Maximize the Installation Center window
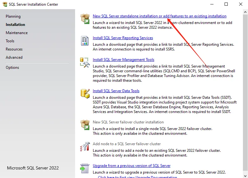Image resolution: width=248 pixels, height=178 pixels. point(226,4)
